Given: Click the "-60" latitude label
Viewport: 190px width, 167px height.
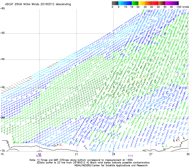Looking at the screenshot, I should coord(2,8).
